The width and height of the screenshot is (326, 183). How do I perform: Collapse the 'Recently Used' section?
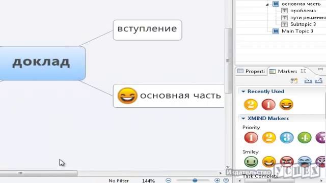243,91
